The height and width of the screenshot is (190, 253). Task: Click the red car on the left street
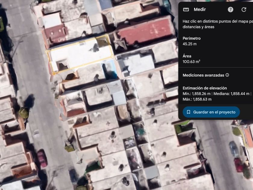point(42,159)
